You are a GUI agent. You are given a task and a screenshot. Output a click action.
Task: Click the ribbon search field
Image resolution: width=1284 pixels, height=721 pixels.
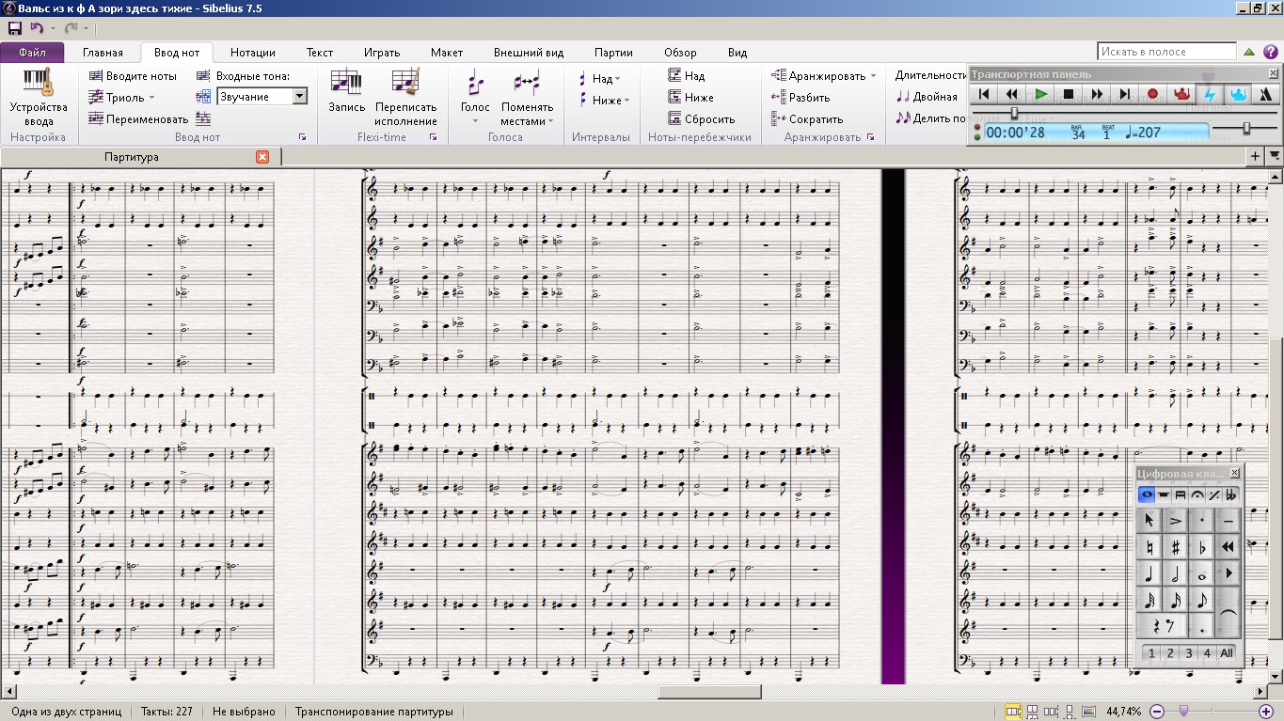1166,52
